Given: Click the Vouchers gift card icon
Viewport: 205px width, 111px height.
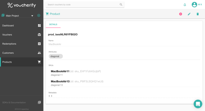Looking at the screenshot, I should pyautogui.click(x=39, y=35).
